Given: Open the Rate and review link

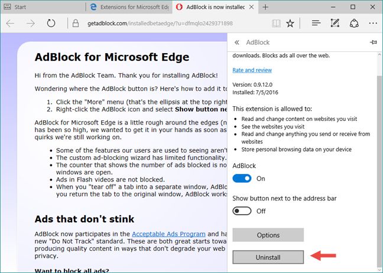Looking at the screenshot, I should (252, 70).
